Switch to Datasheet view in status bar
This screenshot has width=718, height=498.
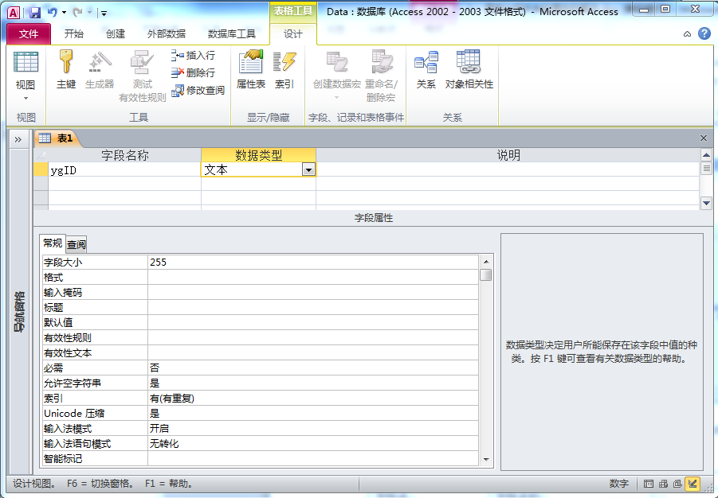point(649,484)
